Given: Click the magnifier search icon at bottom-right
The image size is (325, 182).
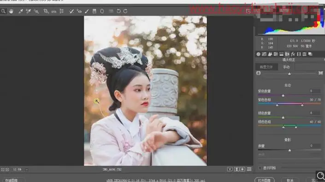Looking at the screenshot, I should coord(320,176).
